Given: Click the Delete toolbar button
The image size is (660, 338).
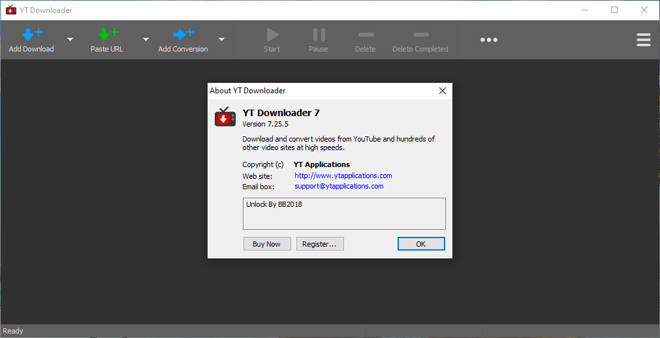Looking at the screenshot, I should pos(366,40).
